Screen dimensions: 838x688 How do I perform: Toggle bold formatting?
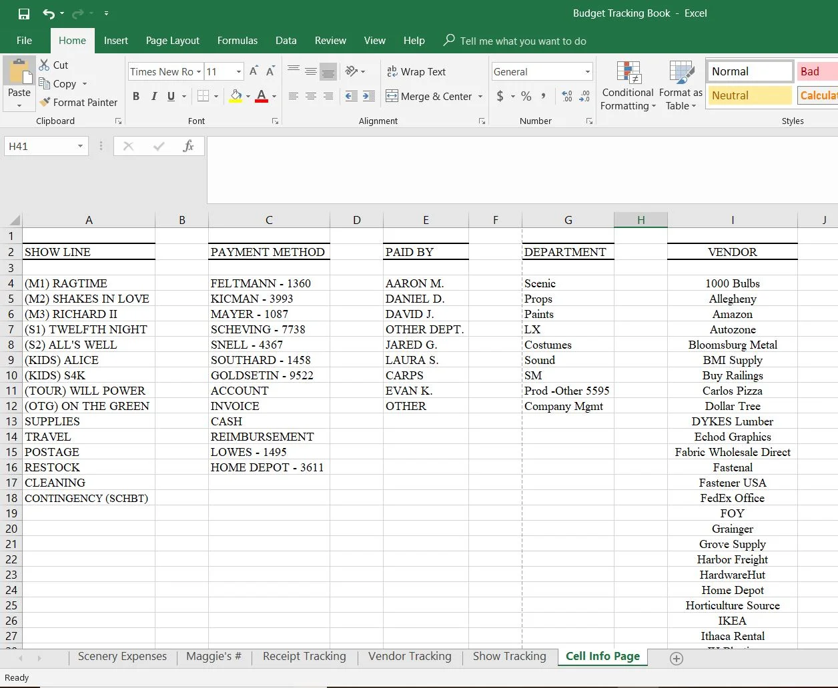[x=136, y=96]
